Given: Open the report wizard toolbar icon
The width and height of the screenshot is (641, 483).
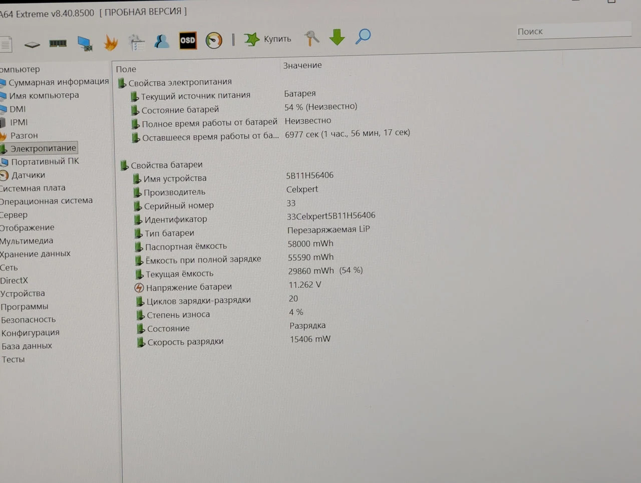Looking at the screenshot, I should [136, 43].
